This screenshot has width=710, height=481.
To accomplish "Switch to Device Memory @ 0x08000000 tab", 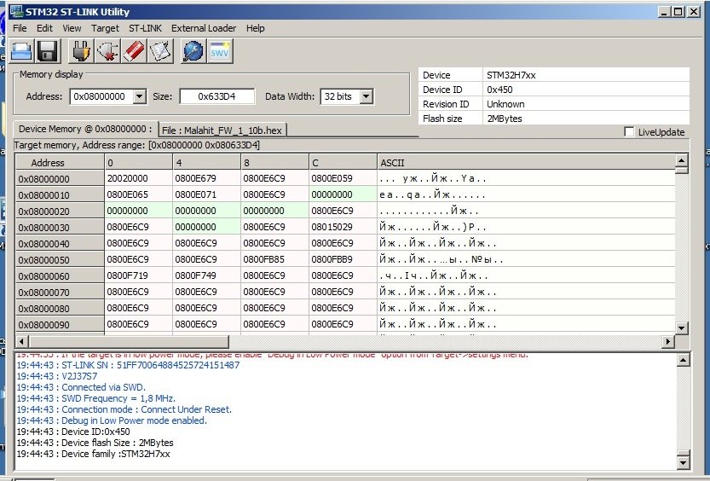I will coord(85,129).
